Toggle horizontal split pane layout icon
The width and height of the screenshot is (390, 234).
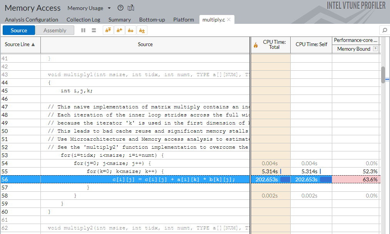[x=94, y=30]
